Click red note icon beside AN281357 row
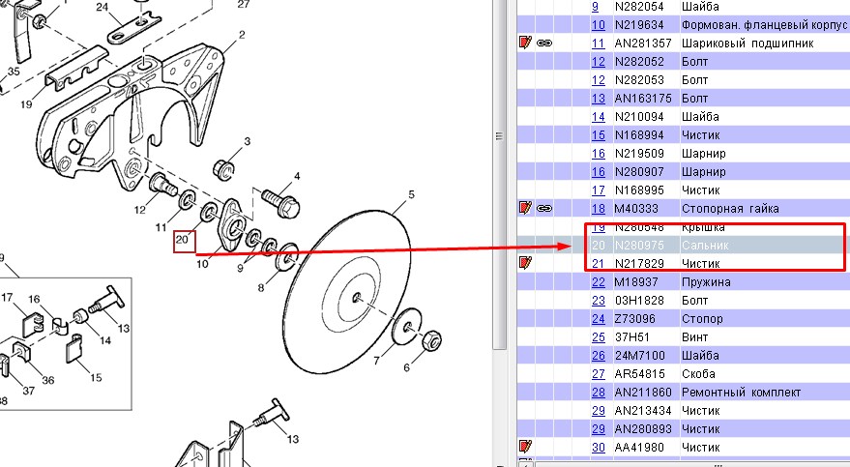This screenshot has width=850, height=467. click(525, 43)
